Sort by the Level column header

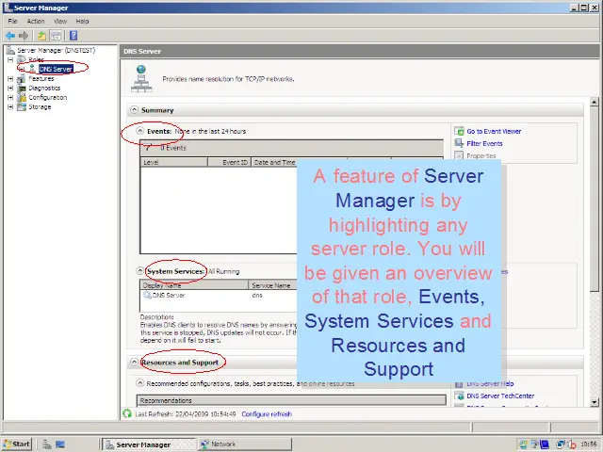173,162
